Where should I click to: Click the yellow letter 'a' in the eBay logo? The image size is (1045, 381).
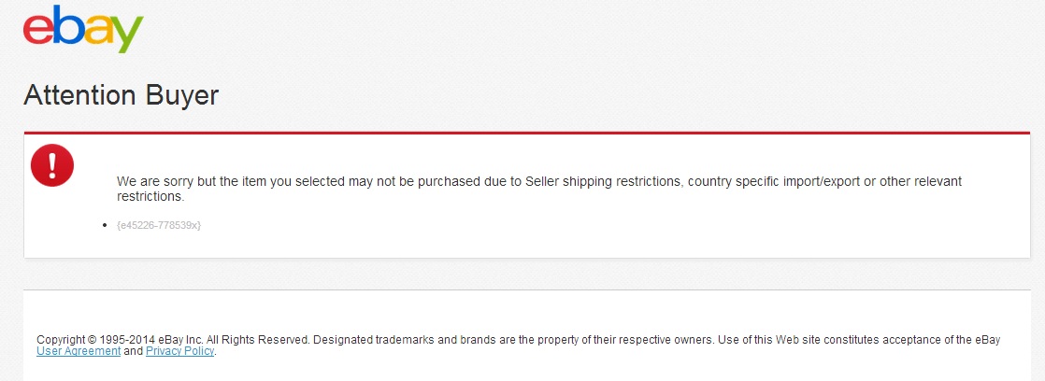[97, 30]
